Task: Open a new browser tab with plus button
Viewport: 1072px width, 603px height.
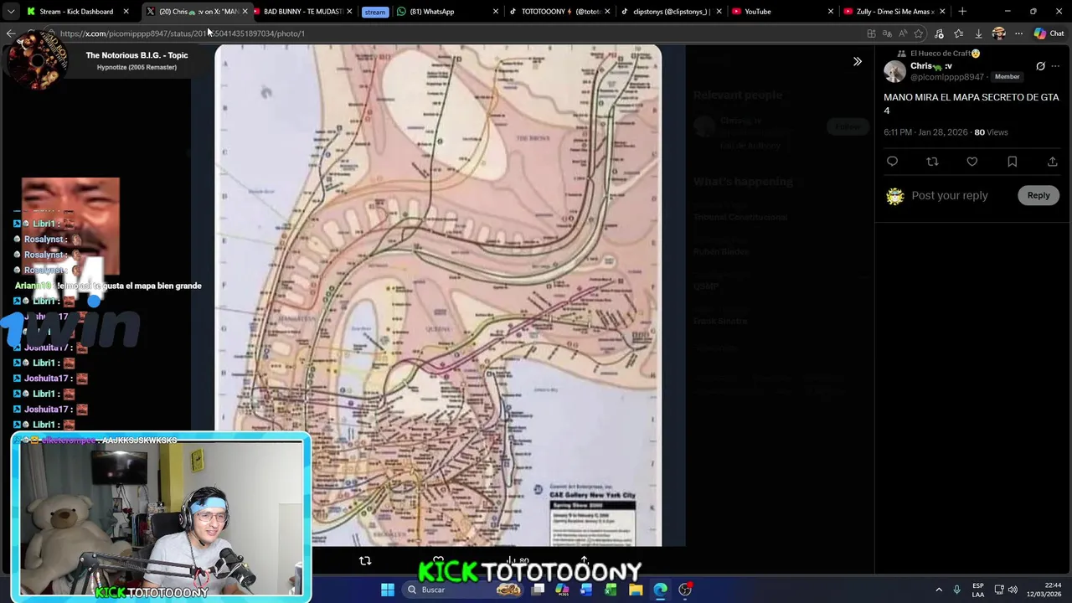Action: tap(962, 12)
